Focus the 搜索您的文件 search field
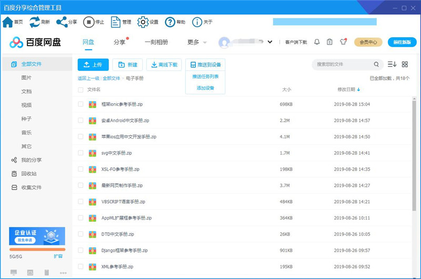The width and height of the screenshot is (421, 279). (344, 64)
